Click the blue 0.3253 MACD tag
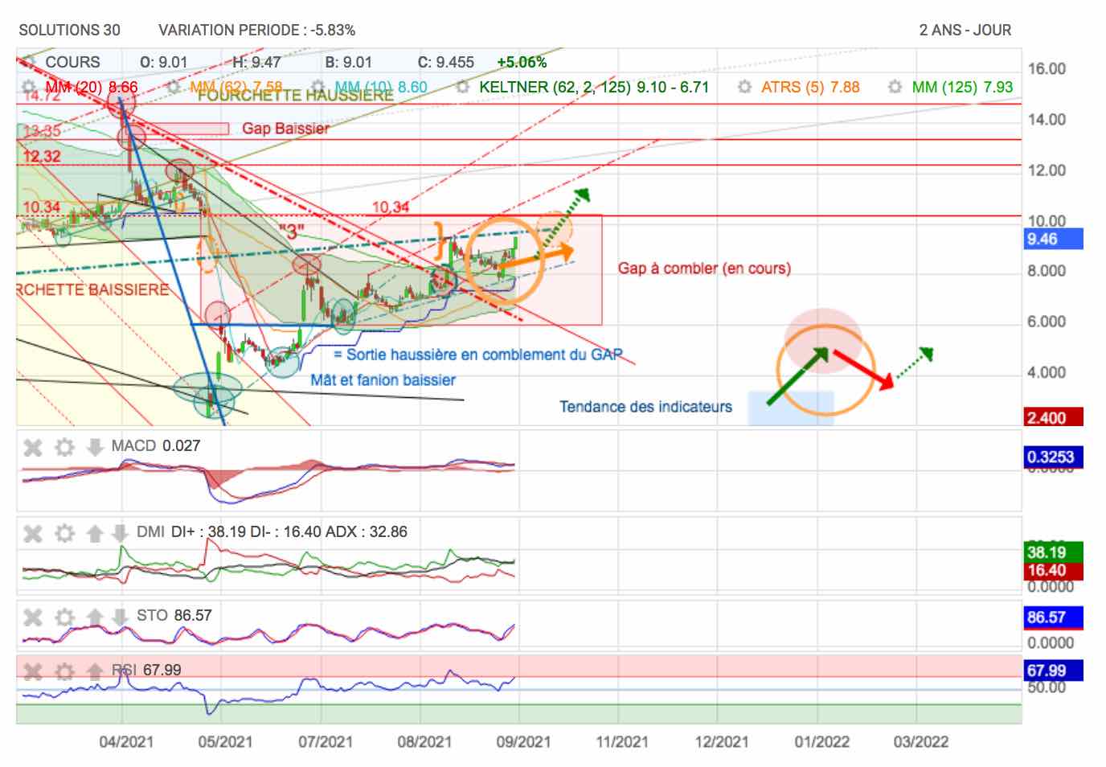This screenshot has width=1106, height=767. coord(1053,457)
